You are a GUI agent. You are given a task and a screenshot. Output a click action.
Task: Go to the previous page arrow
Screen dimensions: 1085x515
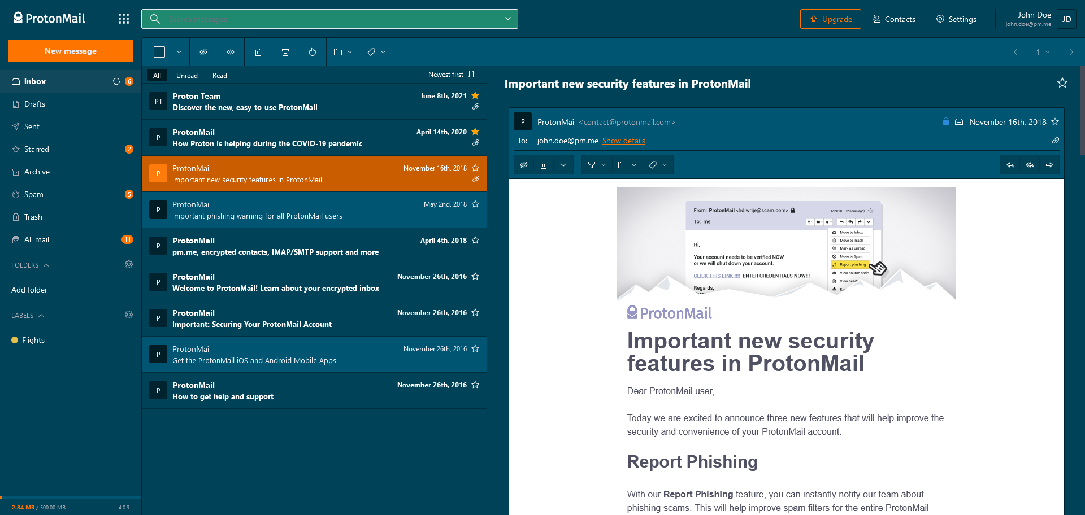tap(1015, 52)
